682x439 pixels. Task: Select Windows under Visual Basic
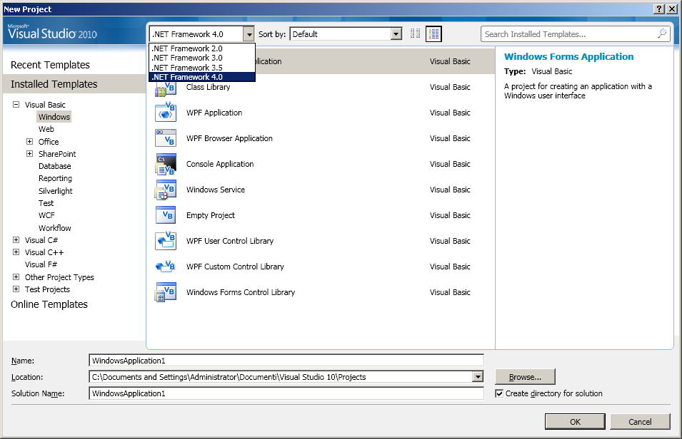[x=54, y=117]
